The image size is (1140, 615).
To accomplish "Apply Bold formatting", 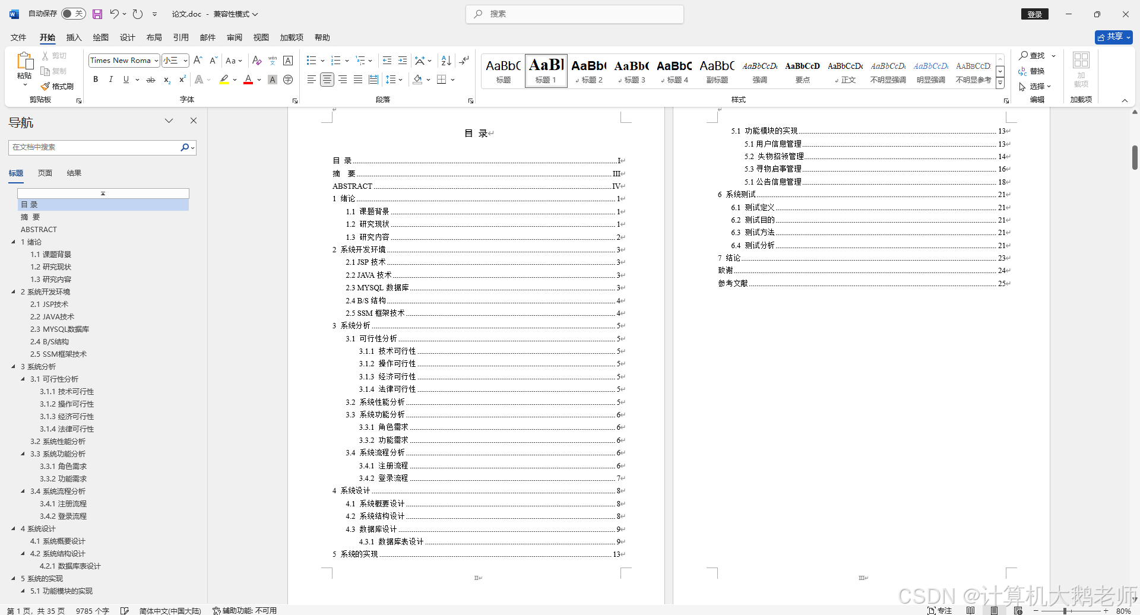I will point(96,79).
